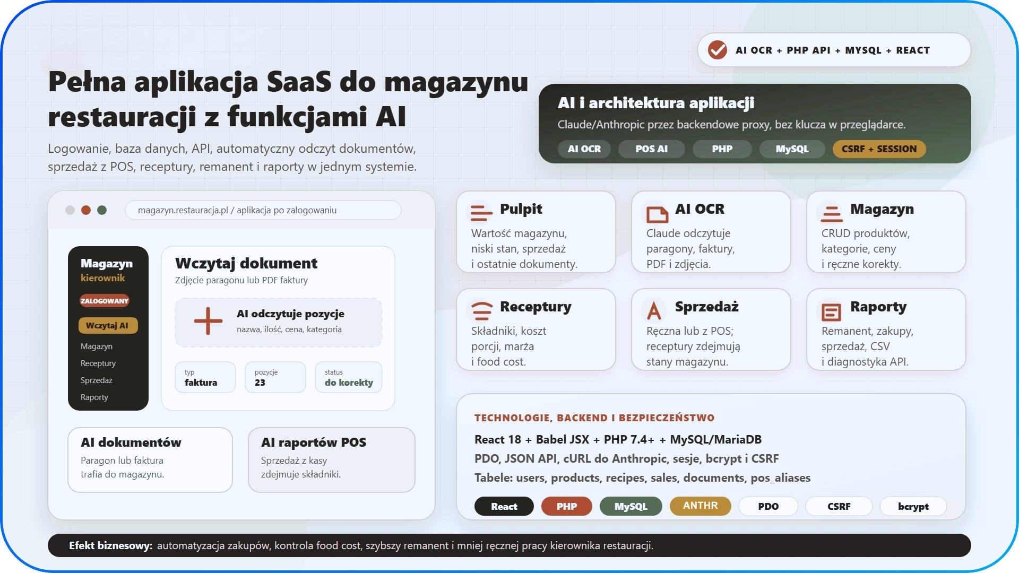Viewport: 1019px width, 573px height.
Task: Open Raporty in the sidebar menu
Action: click(x=94, y=397)
